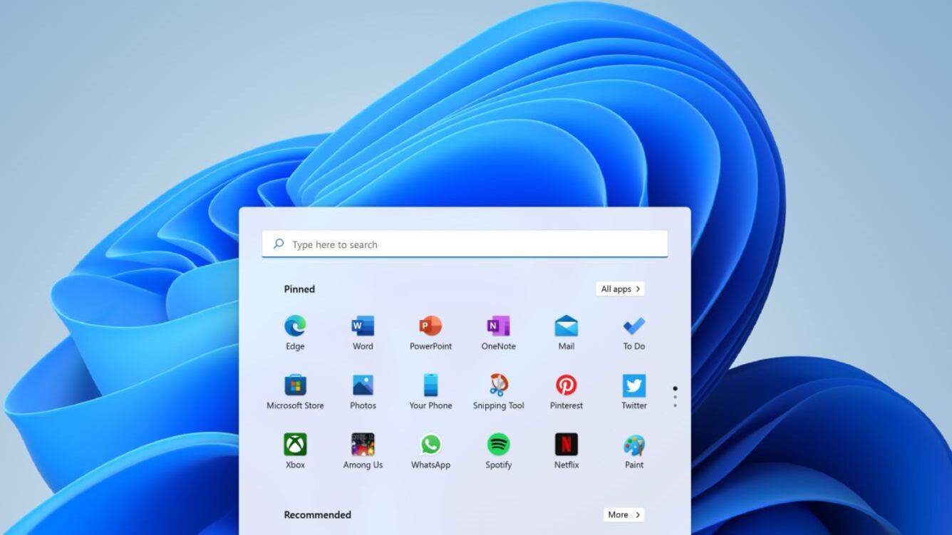The height and width of the screenshot is (535, 952).
Task: Go to second pinned page dot
Action: point(675,398)
